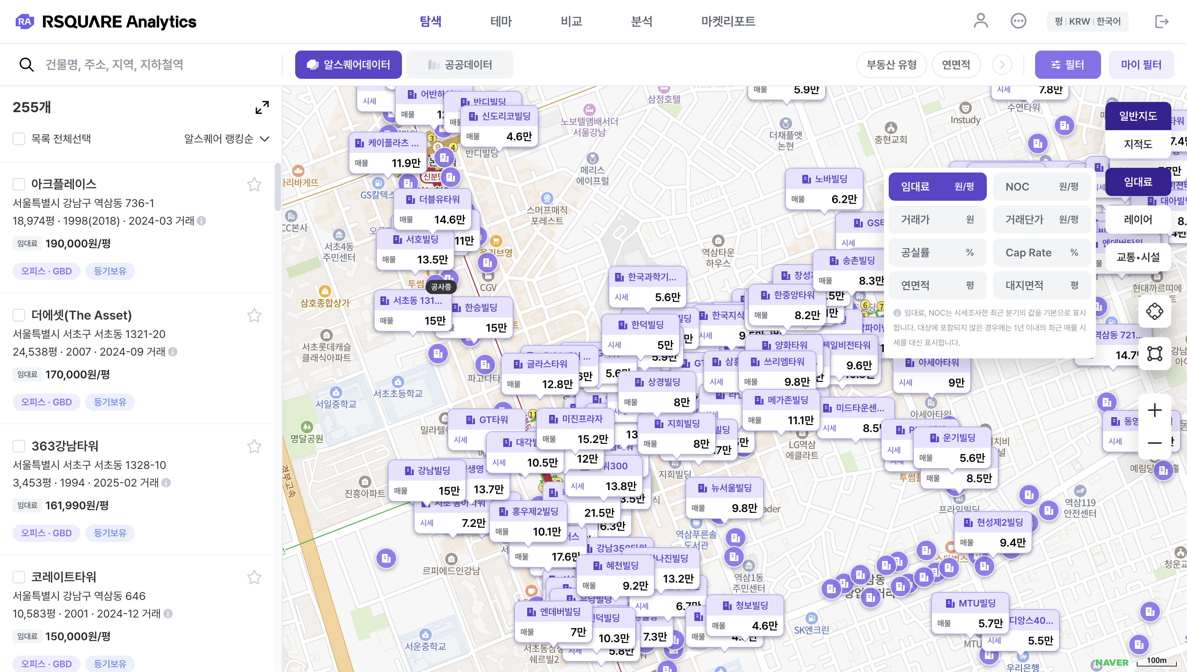Select the Cap Rate display option

1041,252
